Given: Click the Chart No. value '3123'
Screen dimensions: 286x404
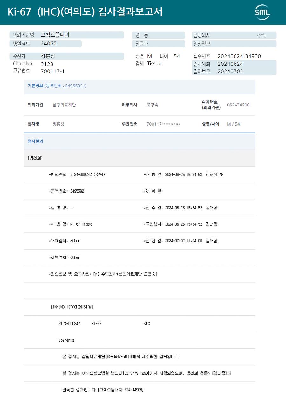Looking at the screenshot, I should coord(47,64).
